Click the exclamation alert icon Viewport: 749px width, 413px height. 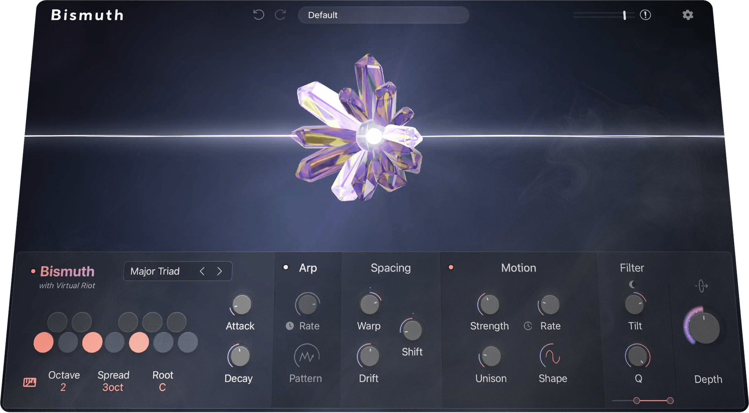coord(645,15)
